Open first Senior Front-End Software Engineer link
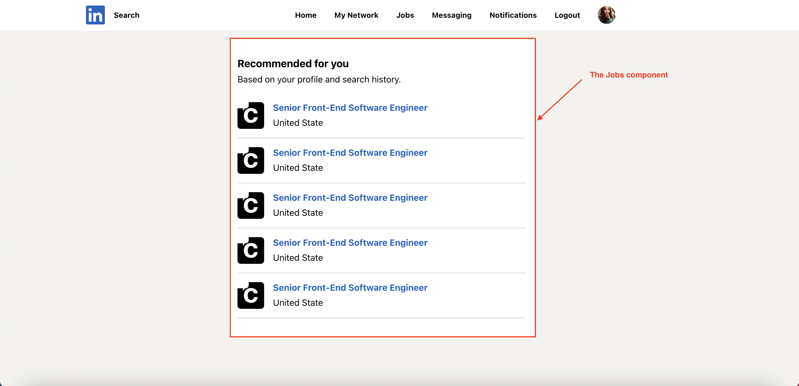Image resolution: width=799 pixels, height=386 pixels. click(350, 108)
